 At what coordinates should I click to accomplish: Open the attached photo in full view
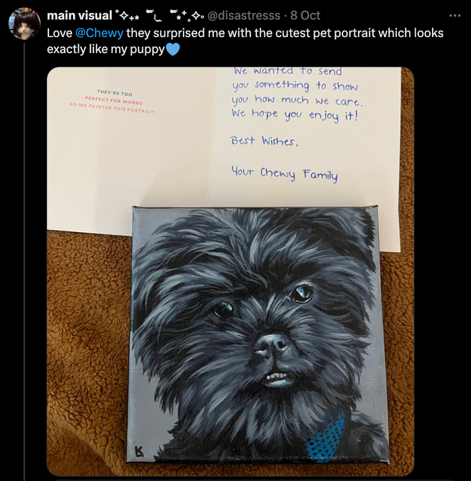point(230,272)
